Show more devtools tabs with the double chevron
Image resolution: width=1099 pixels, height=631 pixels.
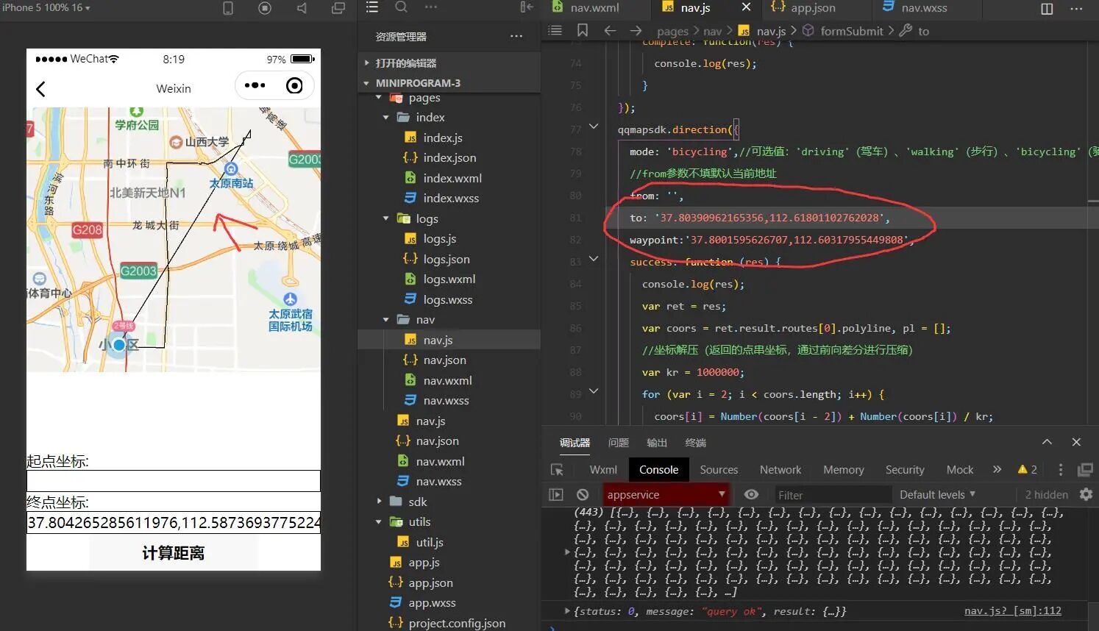click(x=997, y=469)
